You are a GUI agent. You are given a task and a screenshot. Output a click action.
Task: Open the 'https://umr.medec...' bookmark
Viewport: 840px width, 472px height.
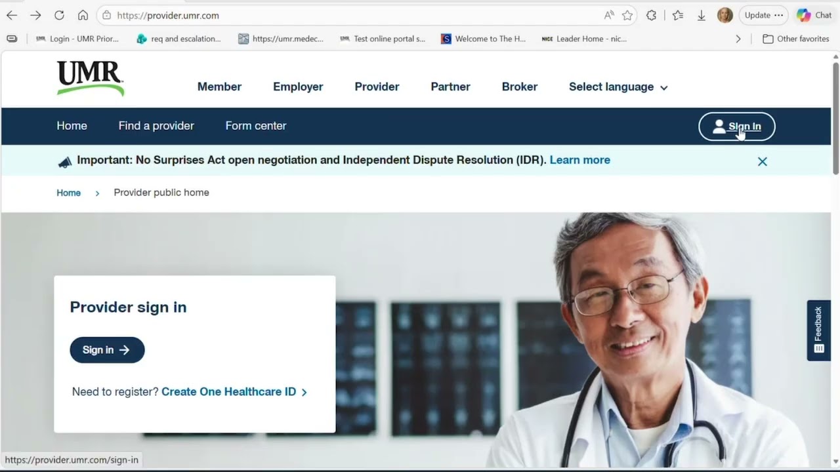pyautogui.click(x=281, y=39)
